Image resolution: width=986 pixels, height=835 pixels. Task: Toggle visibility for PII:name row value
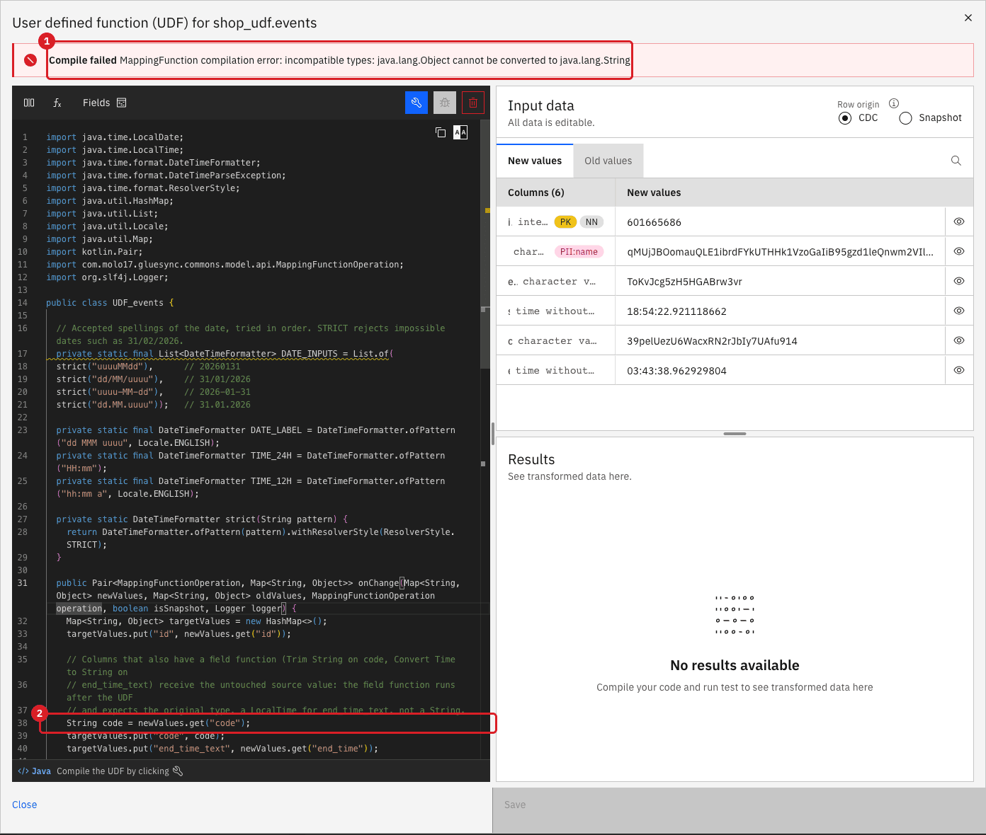pyautogui.click(x=959, y=251)
